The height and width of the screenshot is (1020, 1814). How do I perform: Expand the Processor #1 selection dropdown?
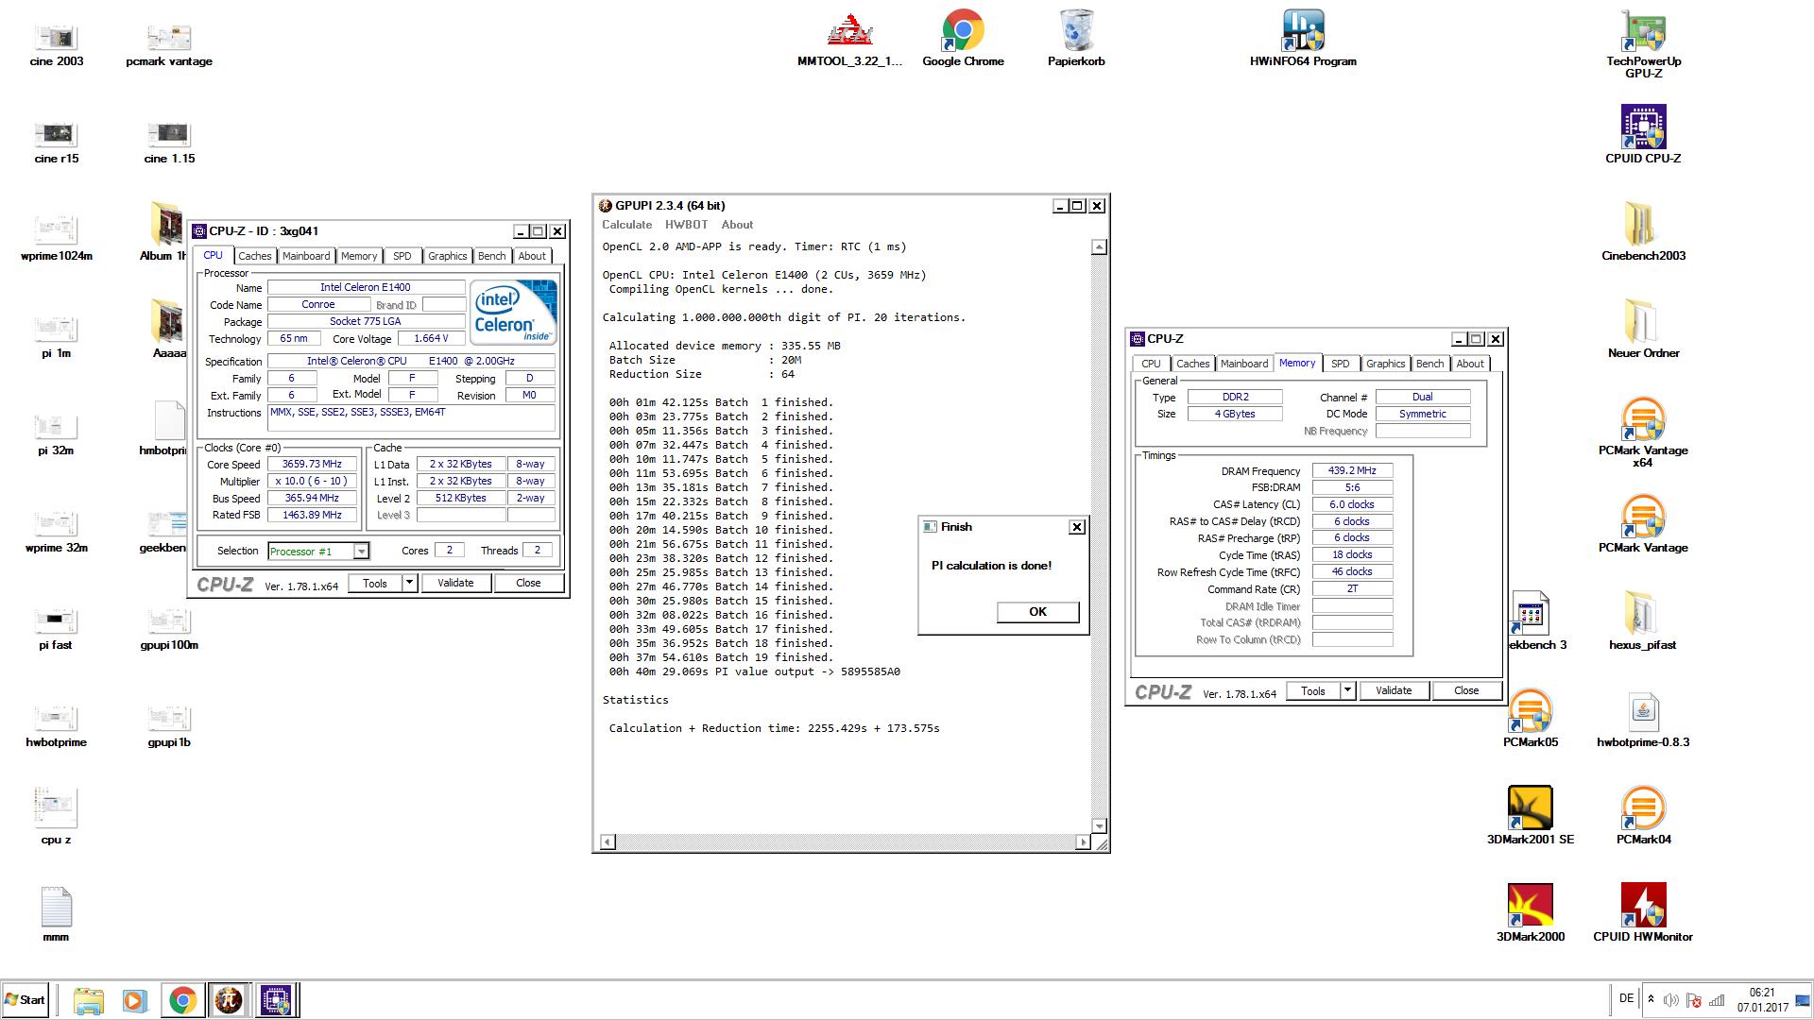coord(361,552)
